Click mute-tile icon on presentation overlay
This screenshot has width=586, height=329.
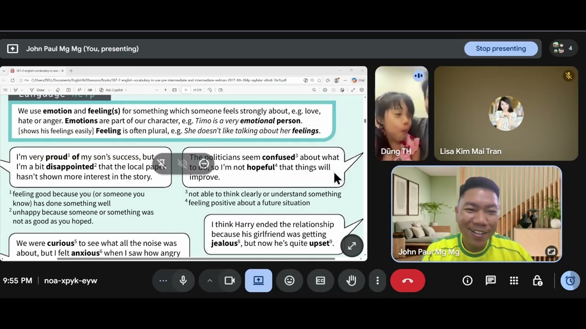182,163
